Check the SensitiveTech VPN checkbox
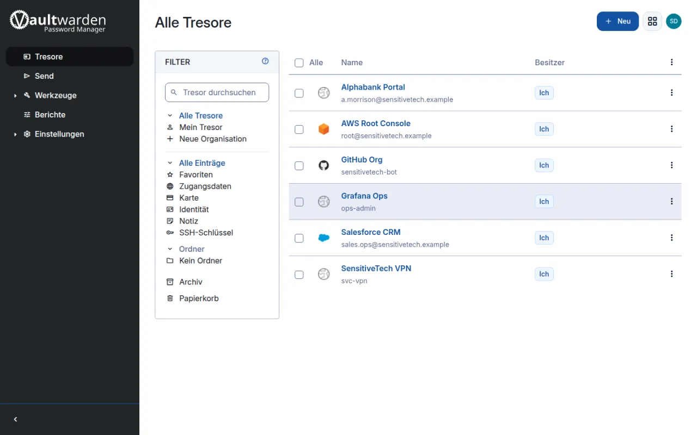 pos(299,274)
